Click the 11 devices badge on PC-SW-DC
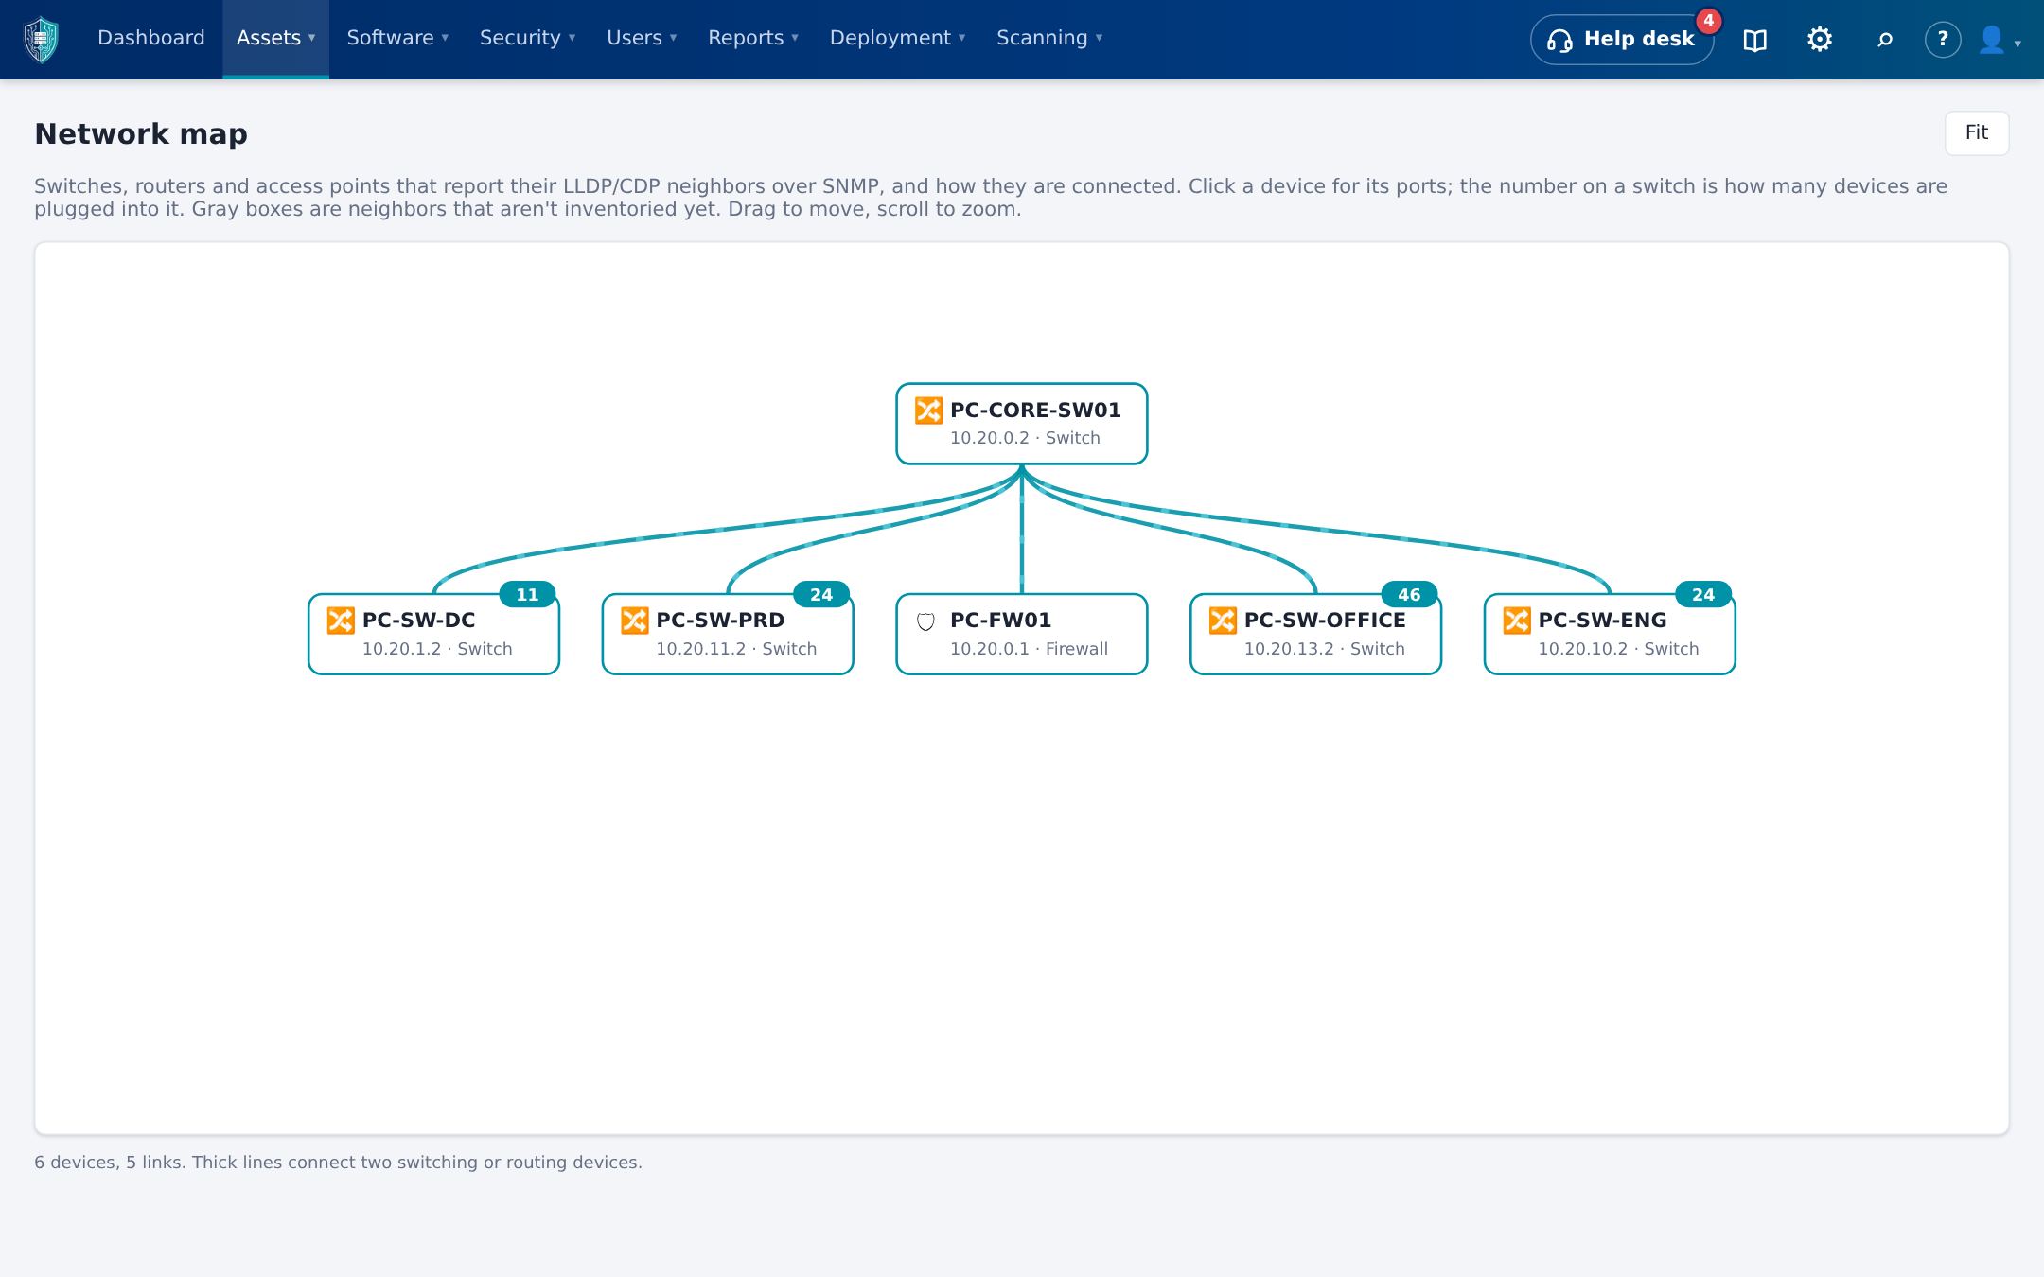This screenshot has width=2044, height=1277. tap(527, 594)
